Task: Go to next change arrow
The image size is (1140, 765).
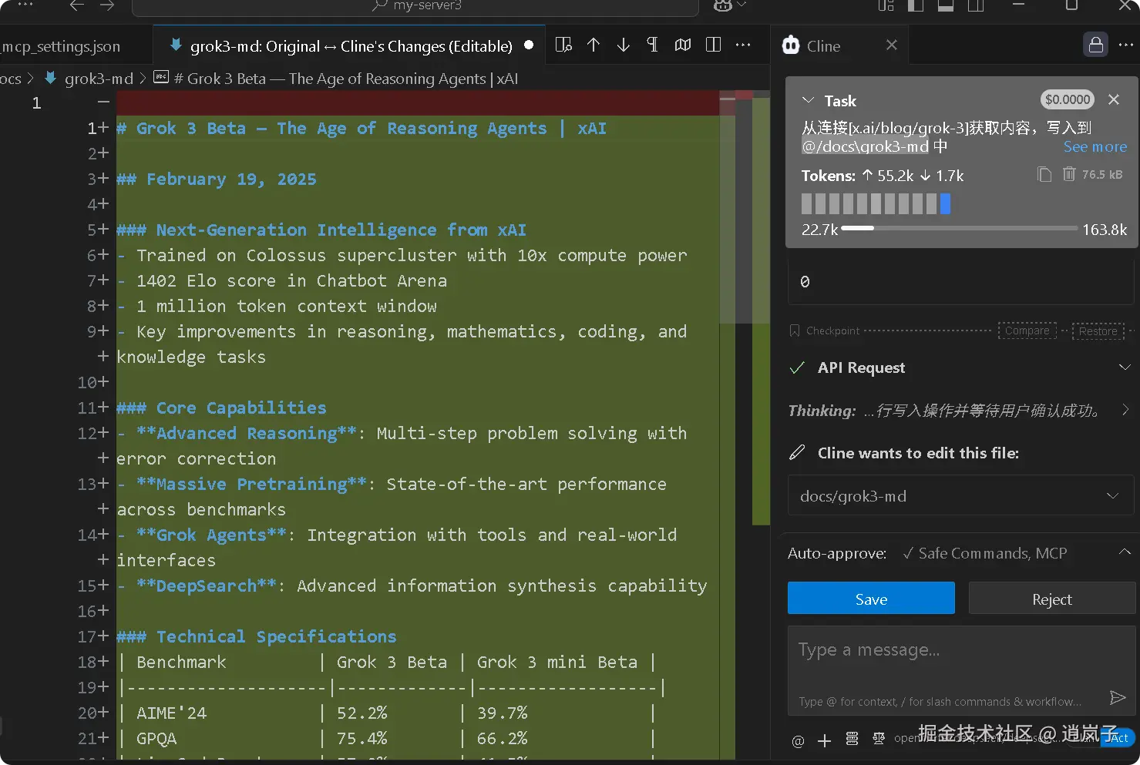Action: (623, 45)
